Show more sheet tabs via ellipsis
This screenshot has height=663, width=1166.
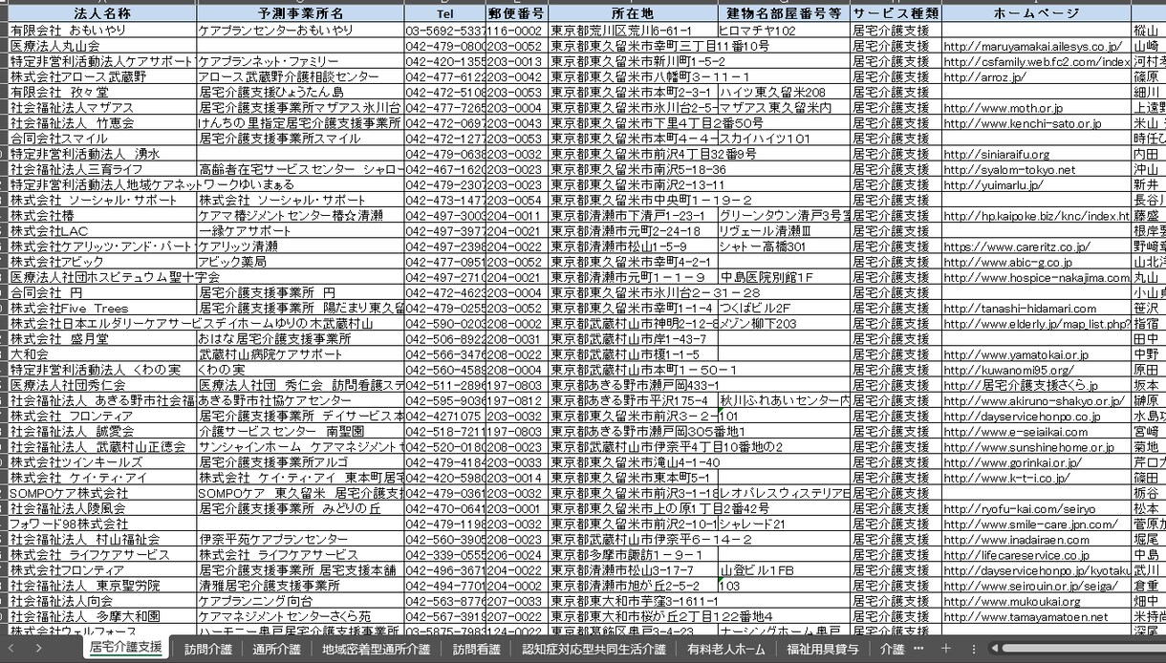[x=918, y=649]
